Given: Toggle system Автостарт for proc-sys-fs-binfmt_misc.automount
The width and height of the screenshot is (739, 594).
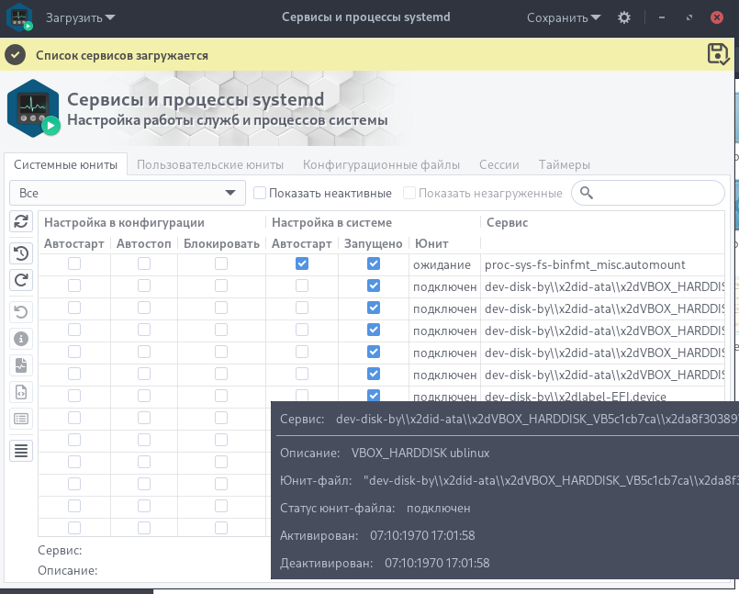Looking at the screenshot, I should click(302, 263).
